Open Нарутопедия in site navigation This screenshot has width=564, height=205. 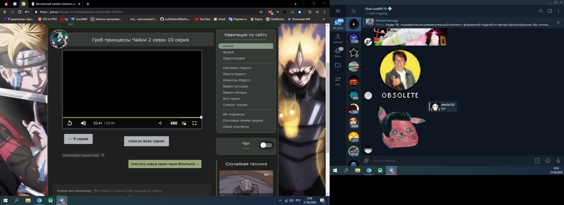(x=234, y=58)
